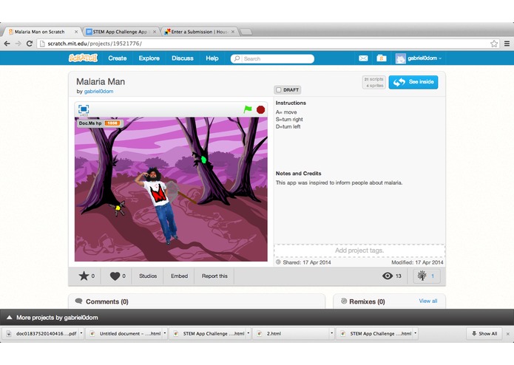
Task: Expand the gabriel0dom account dropdown
Action: coord(440,58)
